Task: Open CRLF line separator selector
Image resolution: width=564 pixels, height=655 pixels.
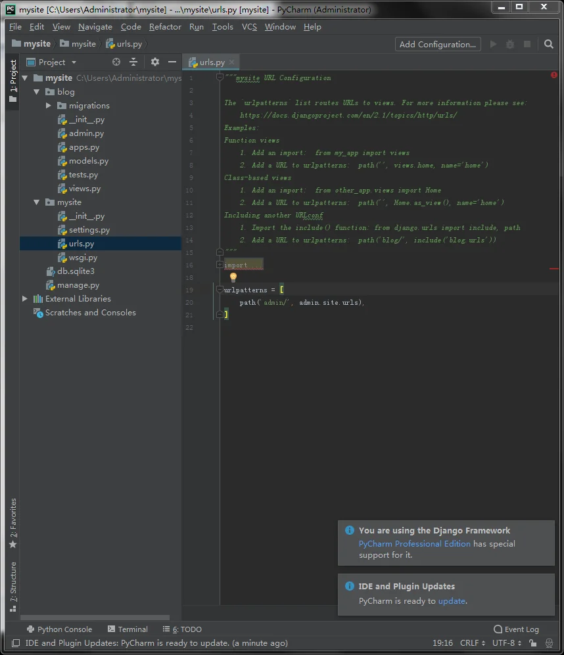Action: (473, 643)
